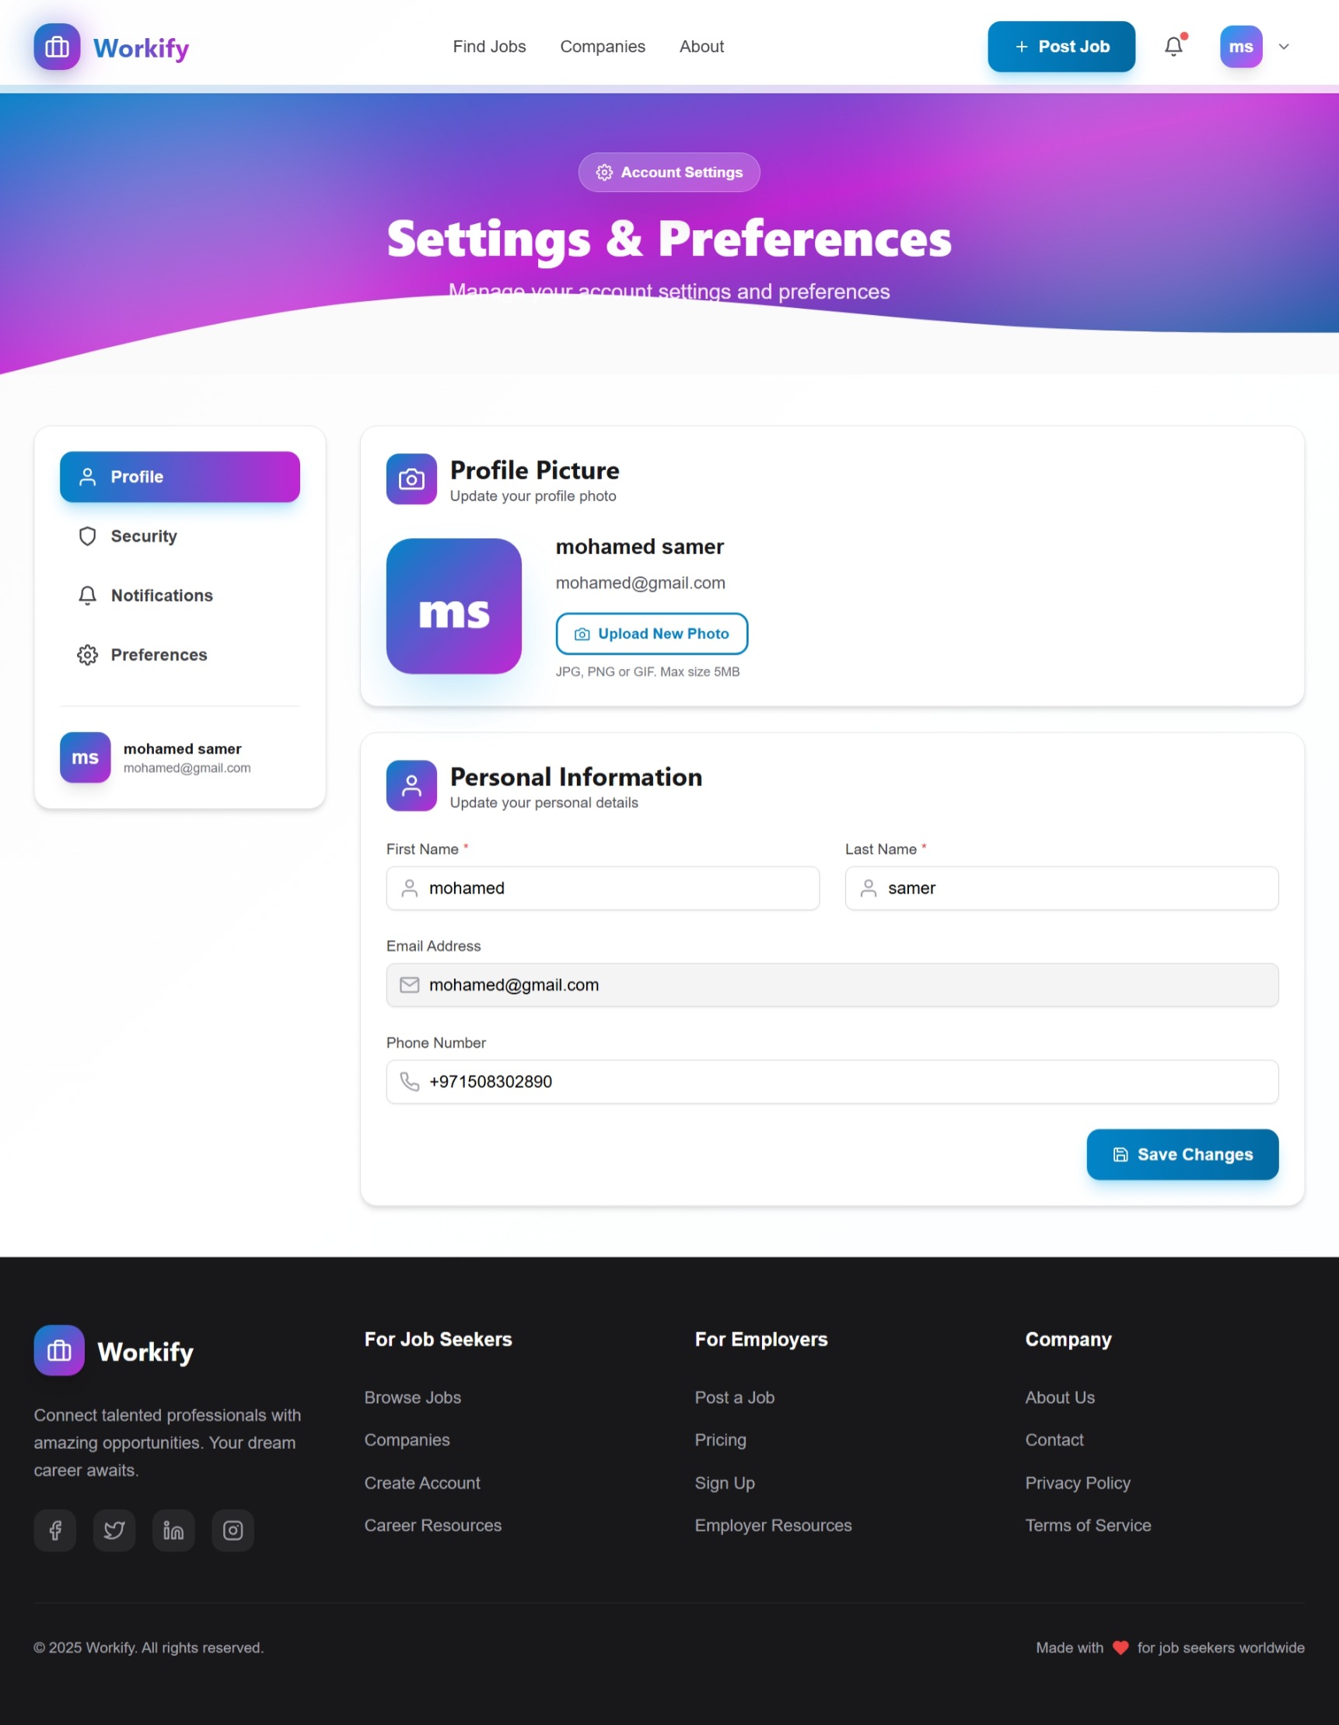Open the Facebook social link
This screenshot has height=1725, width=1339.
[55, 1530]
